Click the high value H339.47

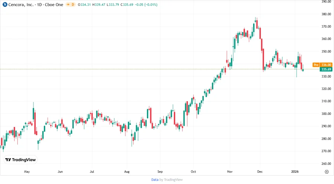point(99,4)
